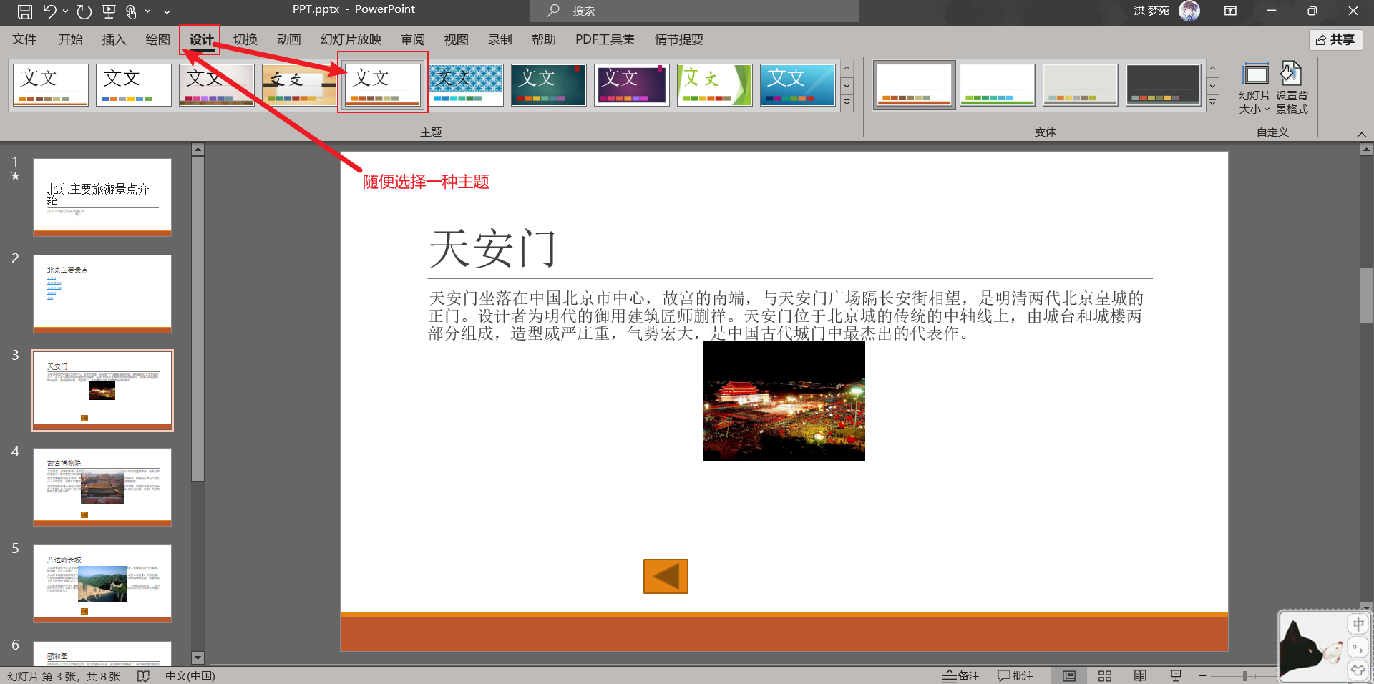This screenshot has height=684, width=1374.
Task: Apply the green striped theme thumbnail
Action: point(715,84)
